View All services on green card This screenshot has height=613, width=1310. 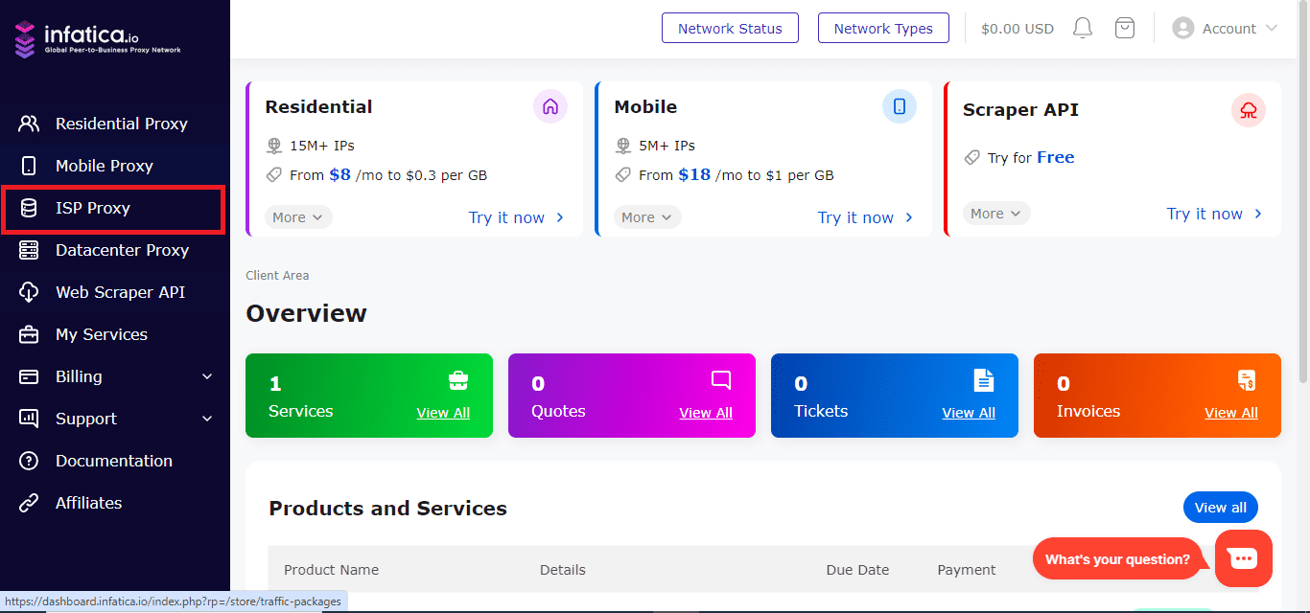443,413
